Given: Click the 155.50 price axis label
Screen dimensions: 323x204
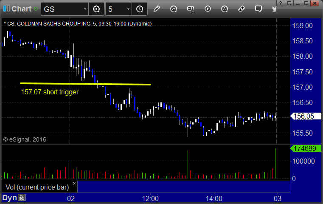Looking at the screenshot, I should pyautogui.click(x=302, y=133).
